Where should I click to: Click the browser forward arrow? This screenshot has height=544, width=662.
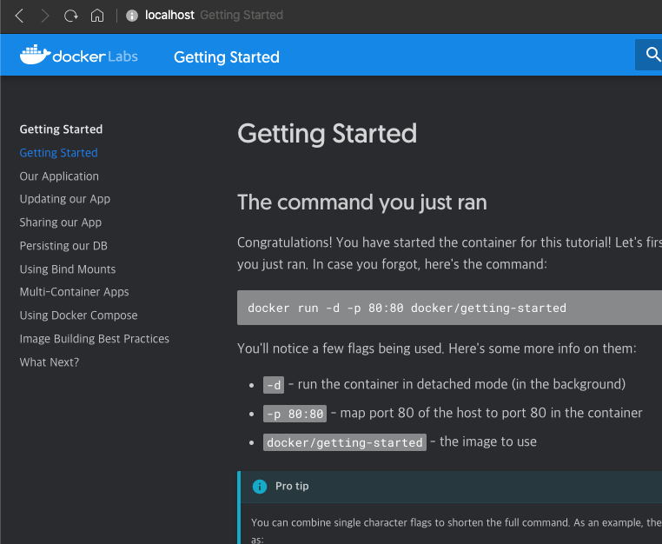point(44,16)
